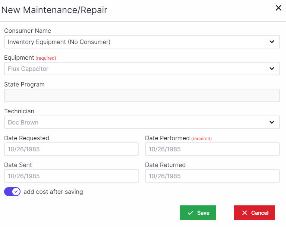286x227 pixels.
Task: Click into the Date Performed field
Action: pos(212,149)
